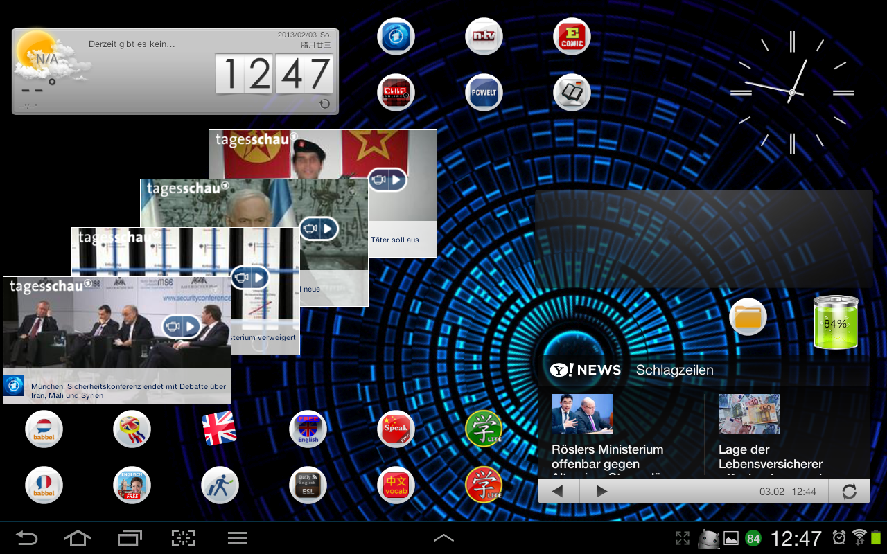Screen dimensions: 887x554
Task: Open the Tagesschau app icon with number 1
Action: (396, 36)
